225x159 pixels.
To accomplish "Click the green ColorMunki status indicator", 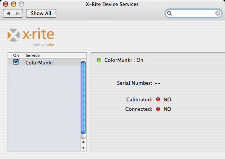I will click(99, 60).
